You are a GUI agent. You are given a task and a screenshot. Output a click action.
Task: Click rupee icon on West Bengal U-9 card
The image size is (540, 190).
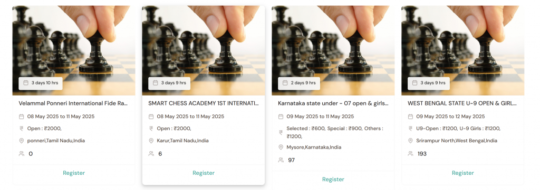(x=410, y=129)
